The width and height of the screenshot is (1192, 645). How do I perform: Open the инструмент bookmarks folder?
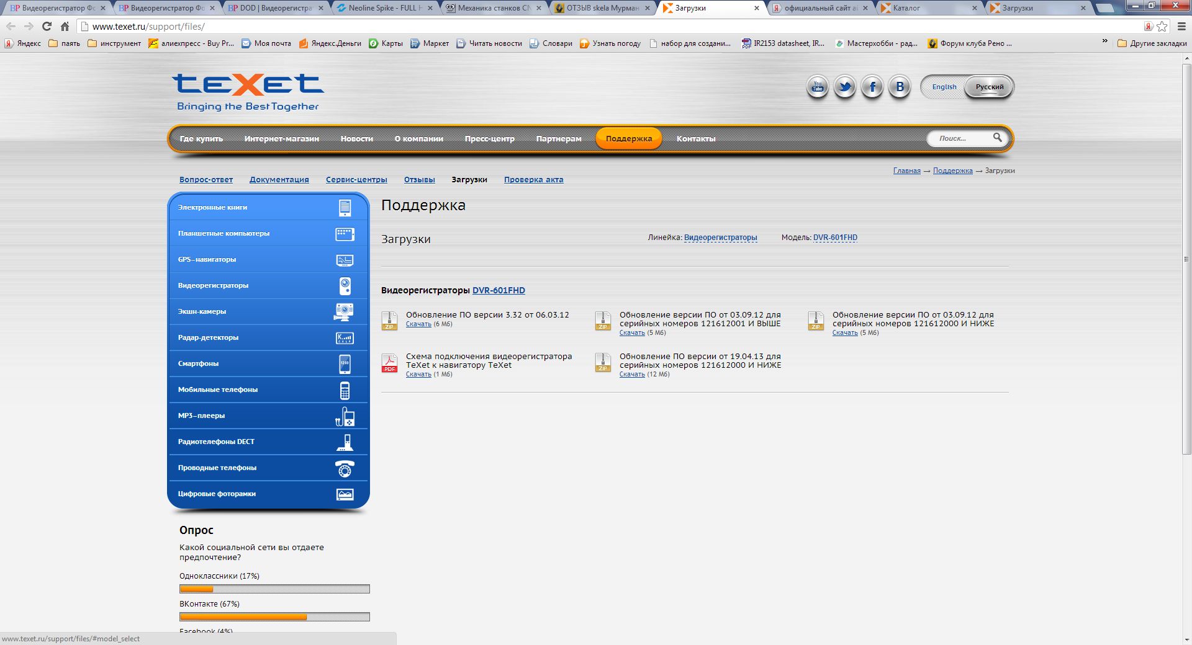[114, 43]
